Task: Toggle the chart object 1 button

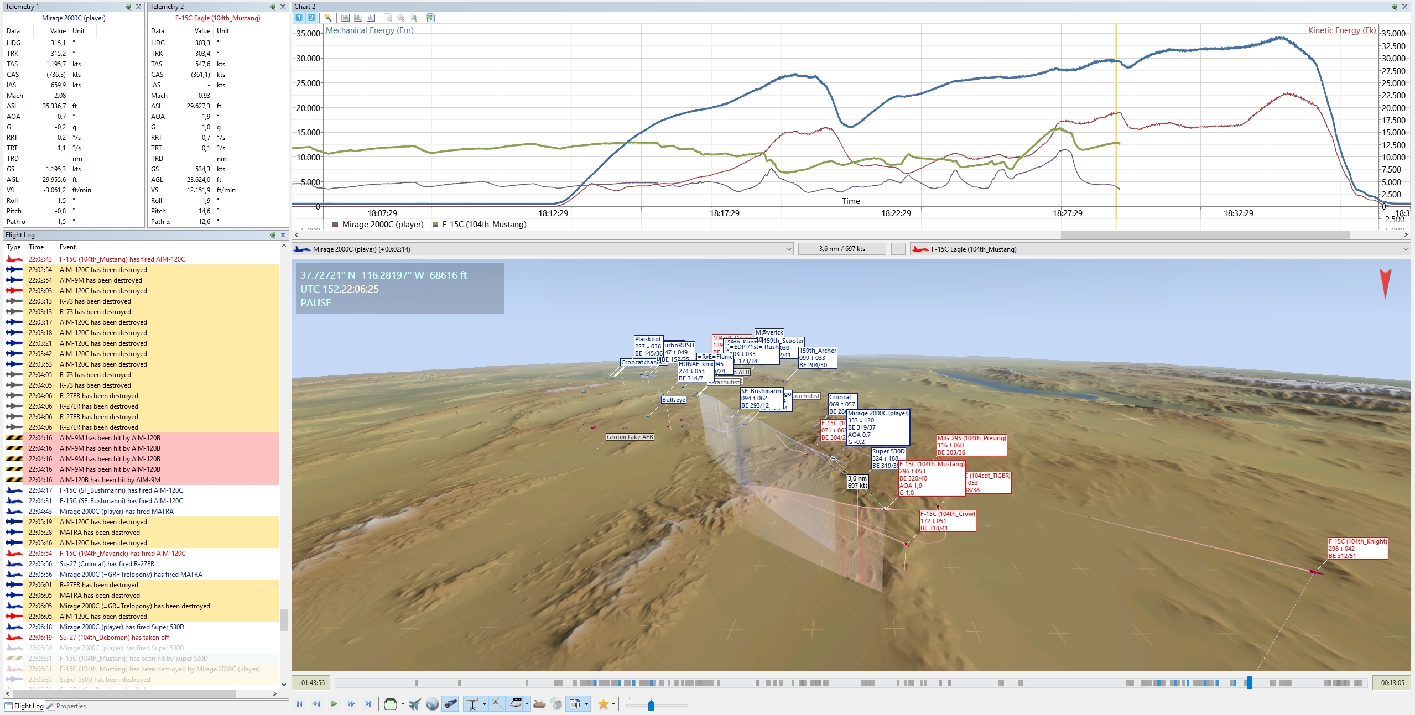Action: (299, 18)
